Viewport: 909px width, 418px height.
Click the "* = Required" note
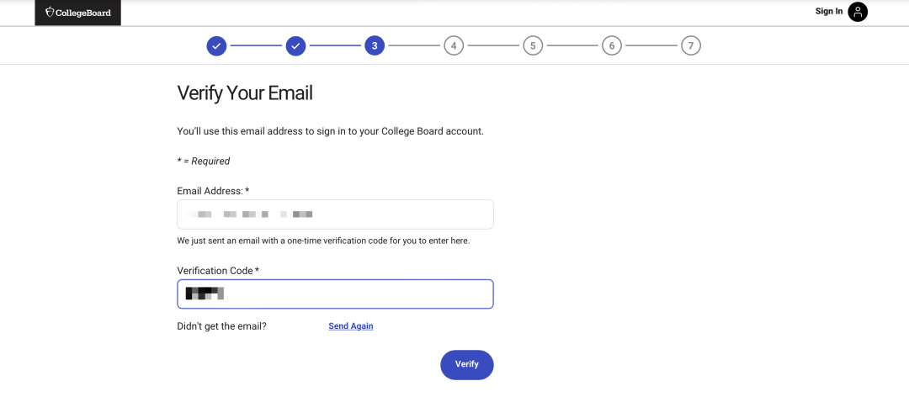point(203,161)
